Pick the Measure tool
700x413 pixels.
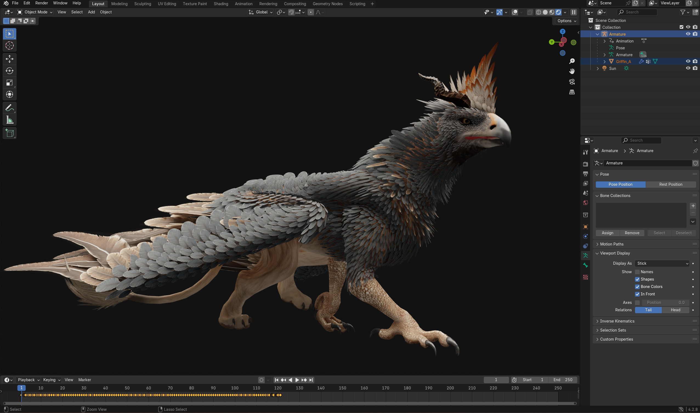point(10,120)
